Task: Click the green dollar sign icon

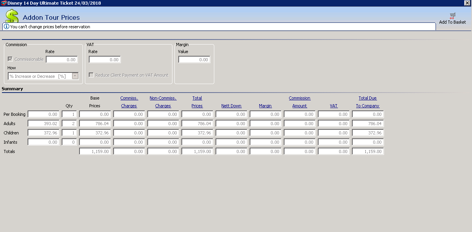Action: (12, 16)
